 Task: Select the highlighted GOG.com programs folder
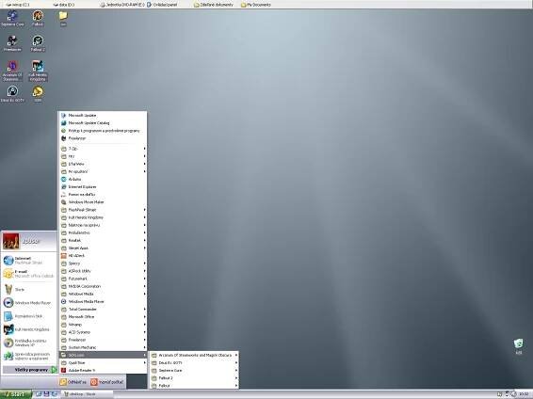coord(104,355)
